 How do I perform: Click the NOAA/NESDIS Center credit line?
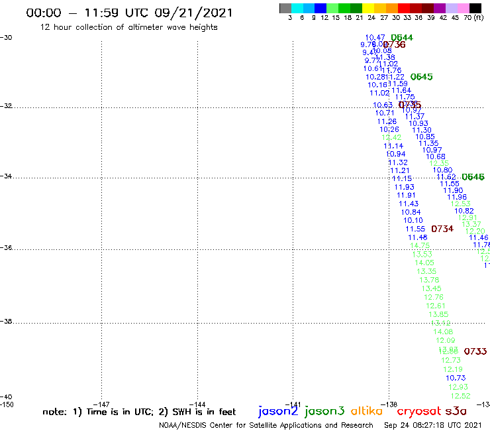click(266, 425)
